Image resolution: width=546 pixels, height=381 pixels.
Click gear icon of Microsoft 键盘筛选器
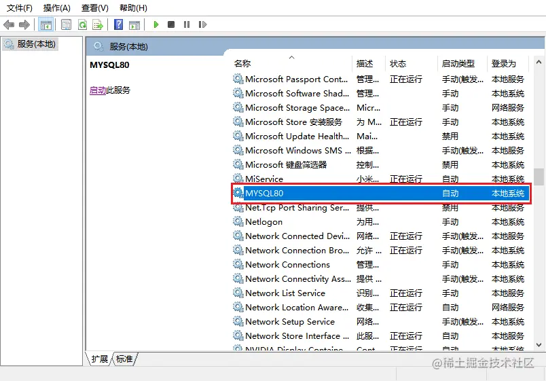point(238,164)
